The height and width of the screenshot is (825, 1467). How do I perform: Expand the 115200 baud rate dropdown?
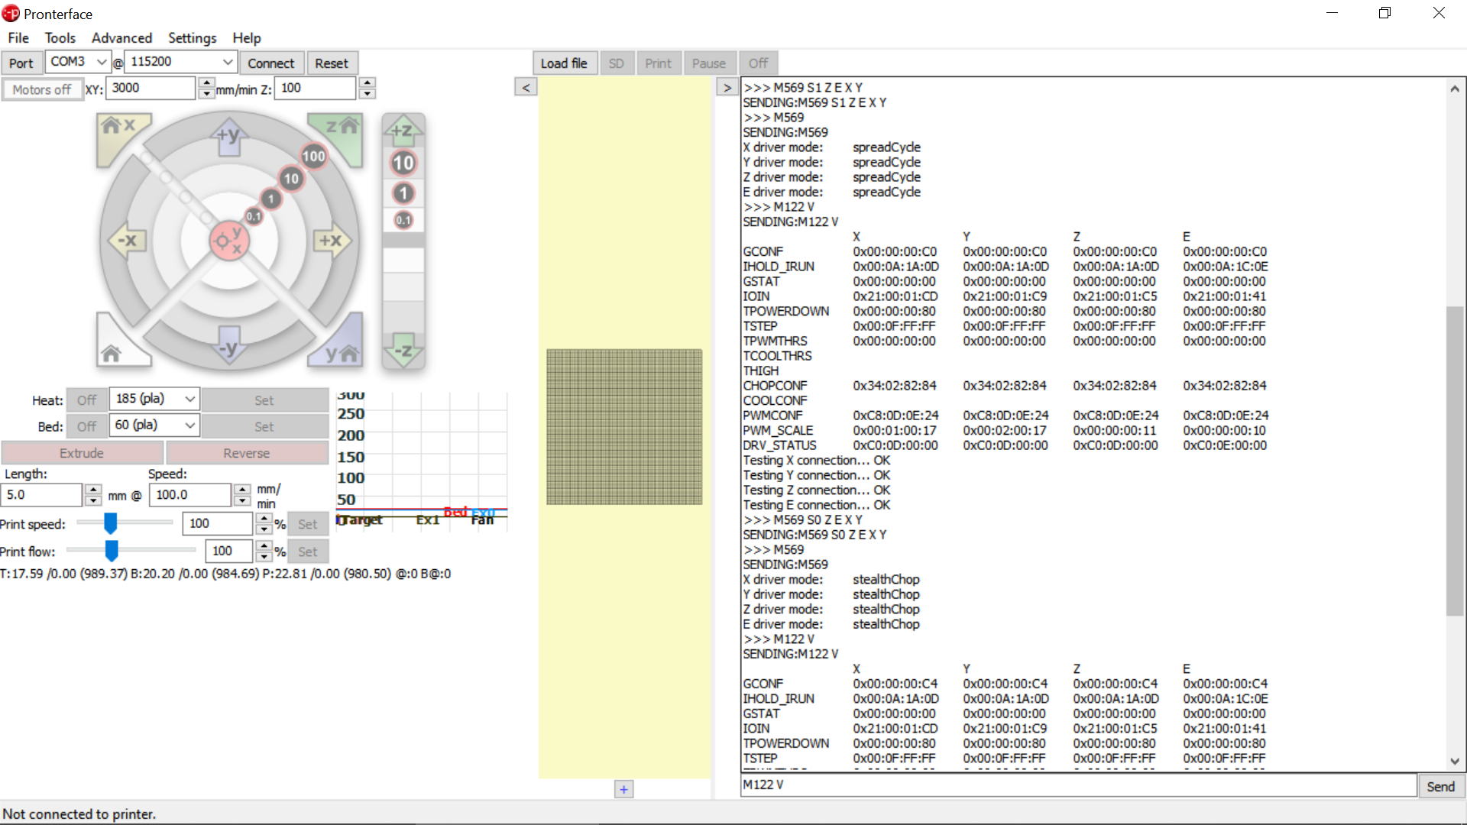(227, 62)
